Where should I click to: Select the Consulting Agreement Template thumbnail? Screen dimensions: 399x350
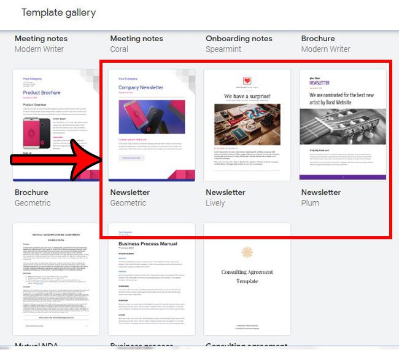(247, 279)
